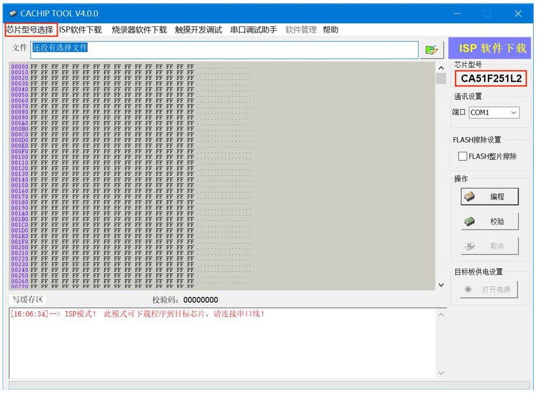Viewport: 537px width, 395px height.
Task: Click the open file folder icon
Action: [x=432, y=50]
